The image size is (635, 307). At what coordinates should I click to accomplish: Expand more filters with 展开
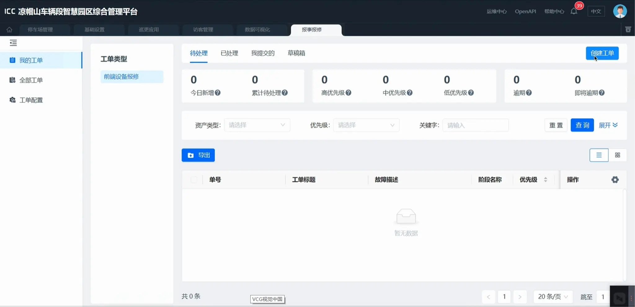pos(608,125)
